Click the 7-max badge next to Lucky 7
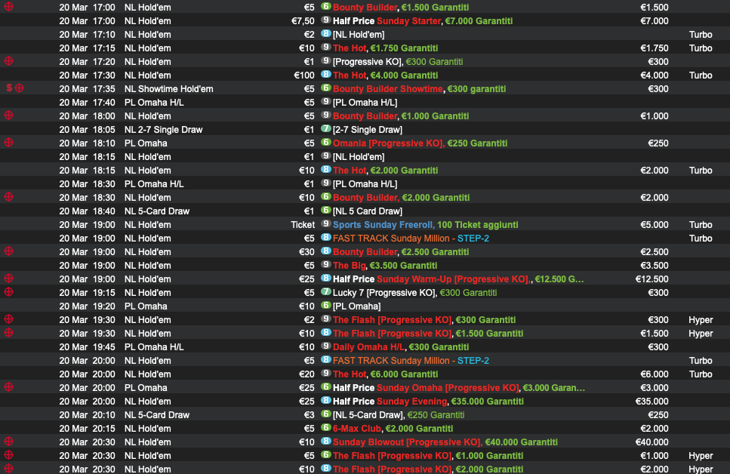The image size is (730, 474). (x=325, y=292)
